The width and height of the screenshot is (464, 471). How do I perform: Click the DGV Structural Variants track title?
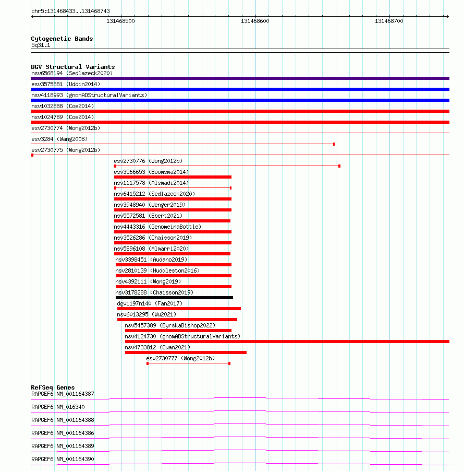73,67
